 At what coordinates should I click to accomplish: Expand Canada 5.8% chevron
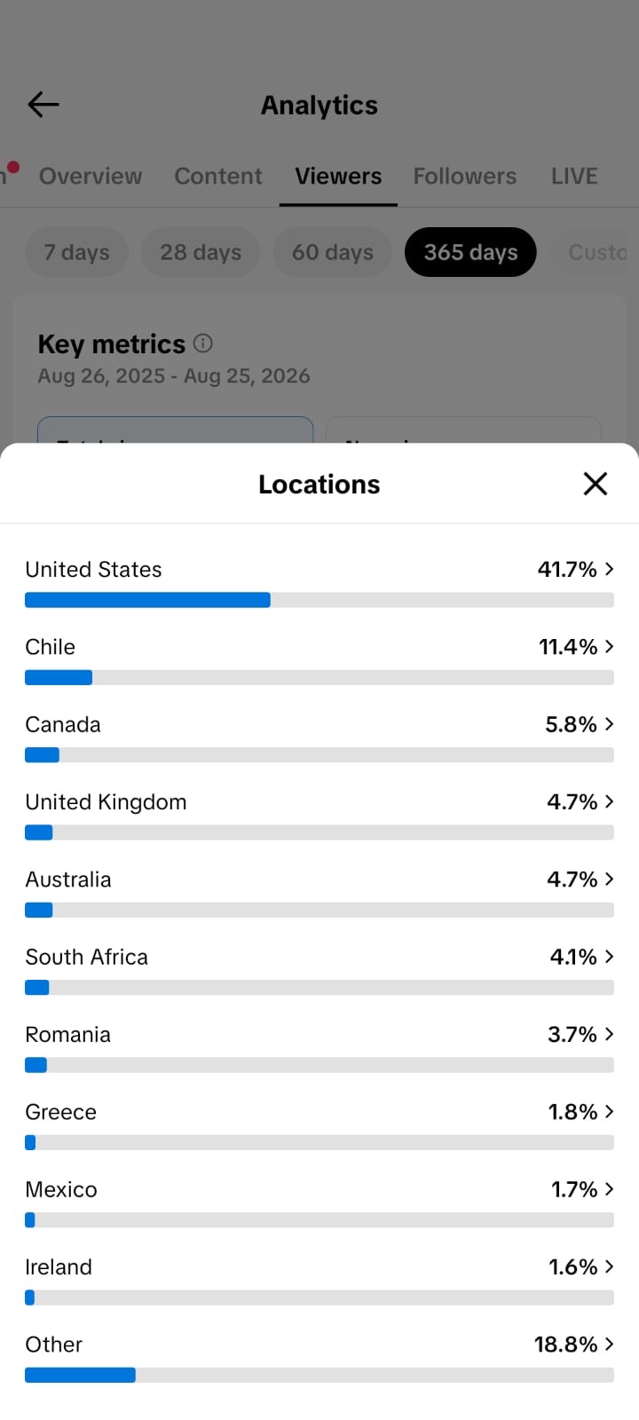(x=610, y=724)
